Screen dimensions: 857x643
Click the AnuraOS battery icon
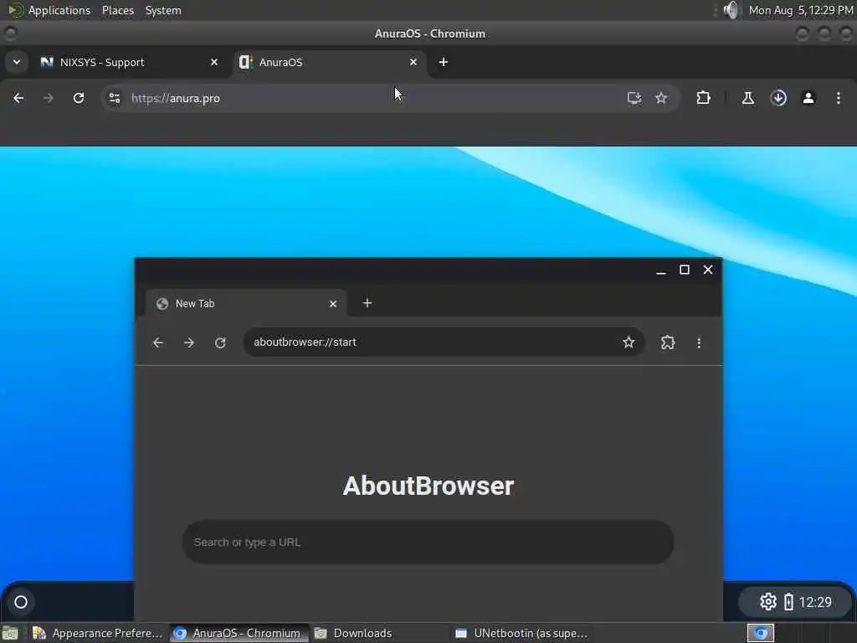[x=788, y=602]
